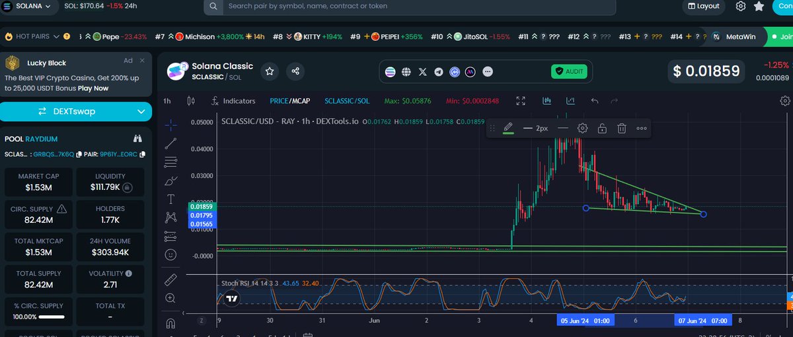Image resolution: width=793 pixels, height=337 pixels.
Task: Select the ruler measure tool
Action: (170, 279)
